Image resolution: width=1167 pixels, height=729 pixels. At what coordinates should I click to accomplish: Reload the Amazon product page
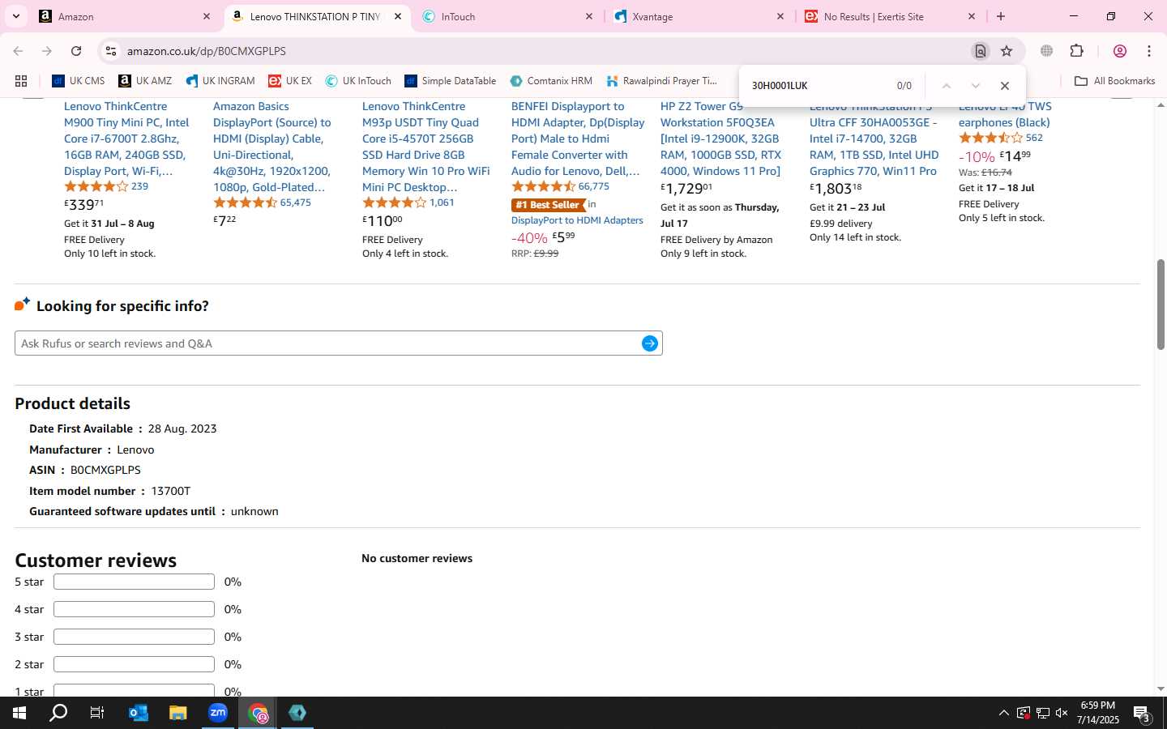point(76,51)
